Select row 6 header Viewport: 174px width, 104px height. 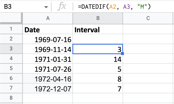coord(11,78)
